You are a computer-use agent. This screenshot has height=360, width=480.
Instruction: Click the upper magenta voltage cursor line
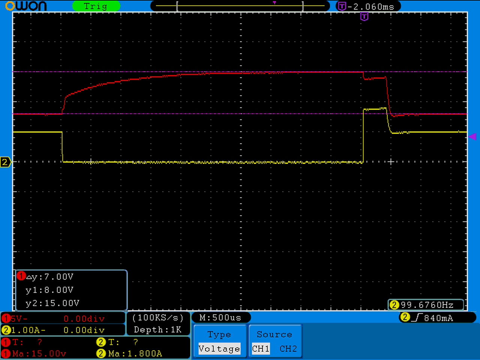[240, 72]
